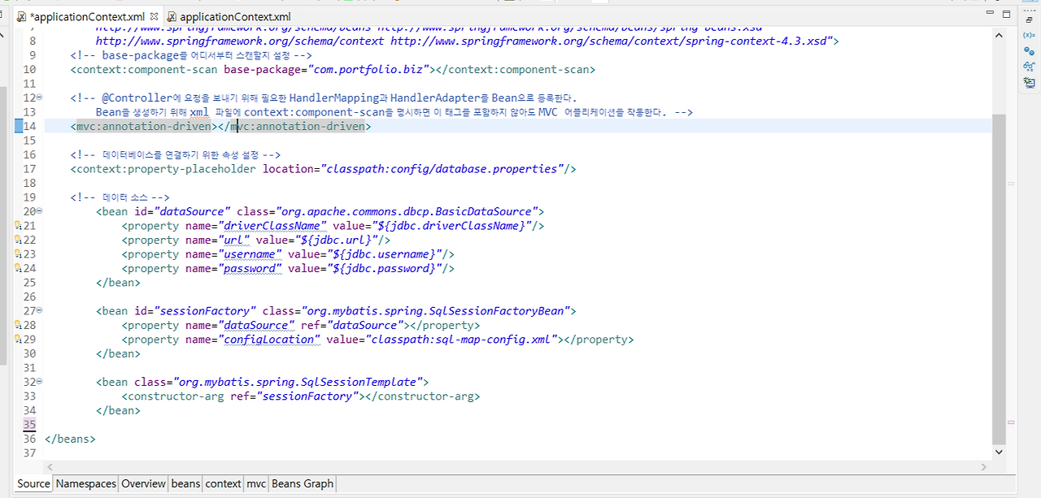Screen dimensions: 1041x498
Task: Click the org.mybatis.spring.SqlSessionFactoryBean class value
Action: pyautogui.click(x=435, y=310)
